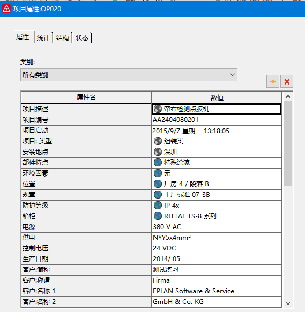Image resolution: width=305 pixels, height=312 pixels.
Task: Click scrollbar down arrow of property table
Action: click(x=288, y=303)
